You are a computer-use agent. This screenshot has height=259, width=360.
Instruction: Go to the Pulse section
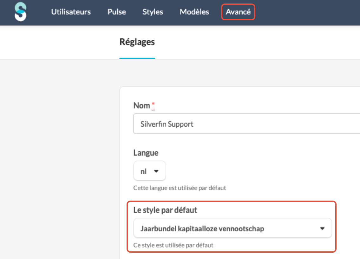(117, 12)
